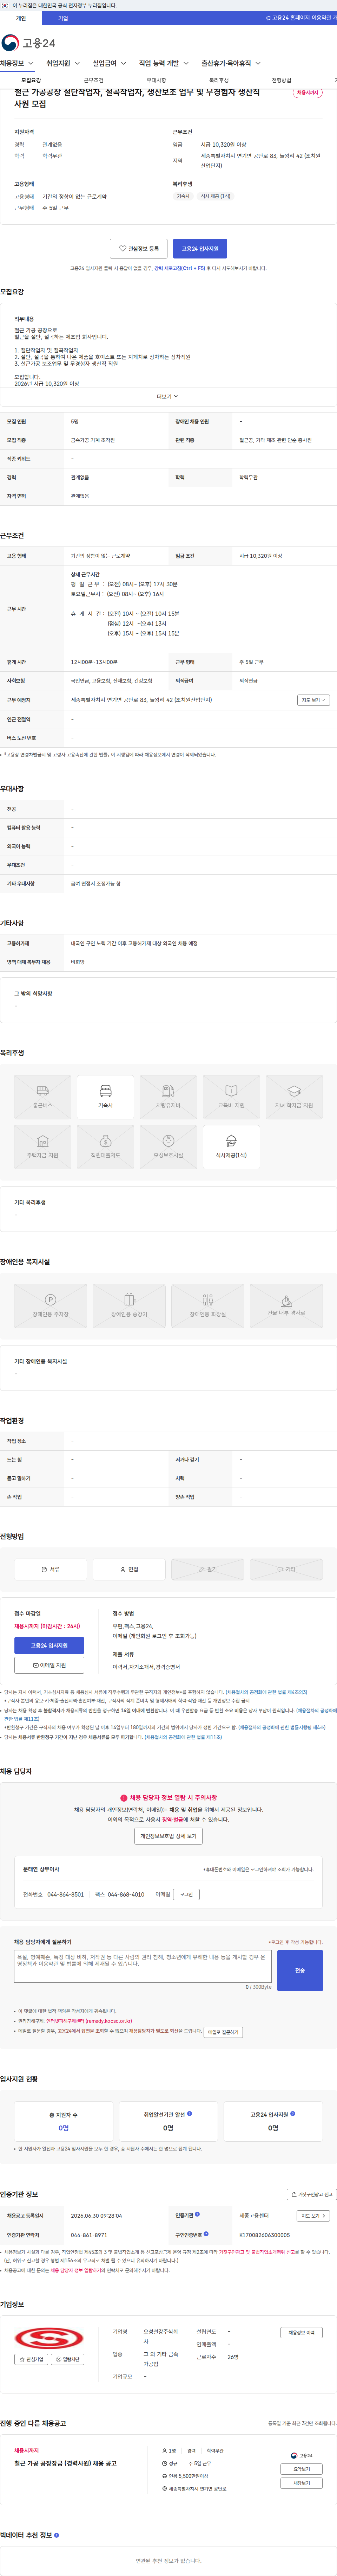The width and height of the screenshot is (337, 2576).
Task: Click info icon beside 취업알선기관 알선
Action: (190, 2114)
